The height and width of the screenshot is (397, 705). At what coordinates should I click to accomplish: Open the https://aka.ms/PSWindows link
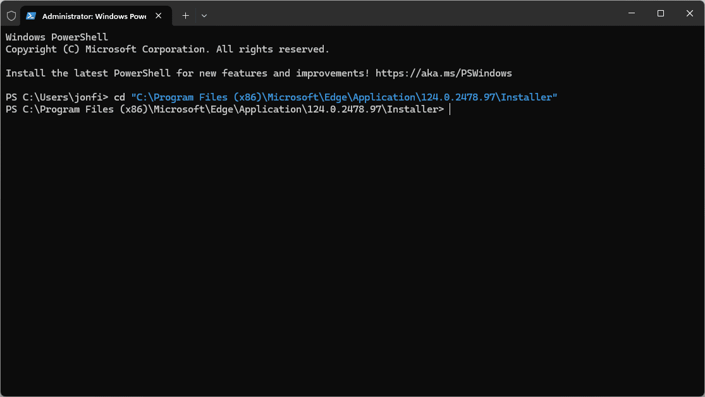[x=443, y=73]
